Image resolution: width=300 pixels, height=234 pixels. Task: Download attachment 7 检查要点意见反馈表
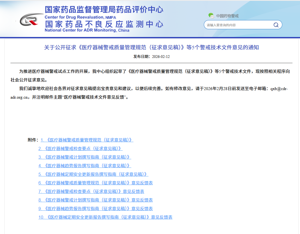coord(91,191)
